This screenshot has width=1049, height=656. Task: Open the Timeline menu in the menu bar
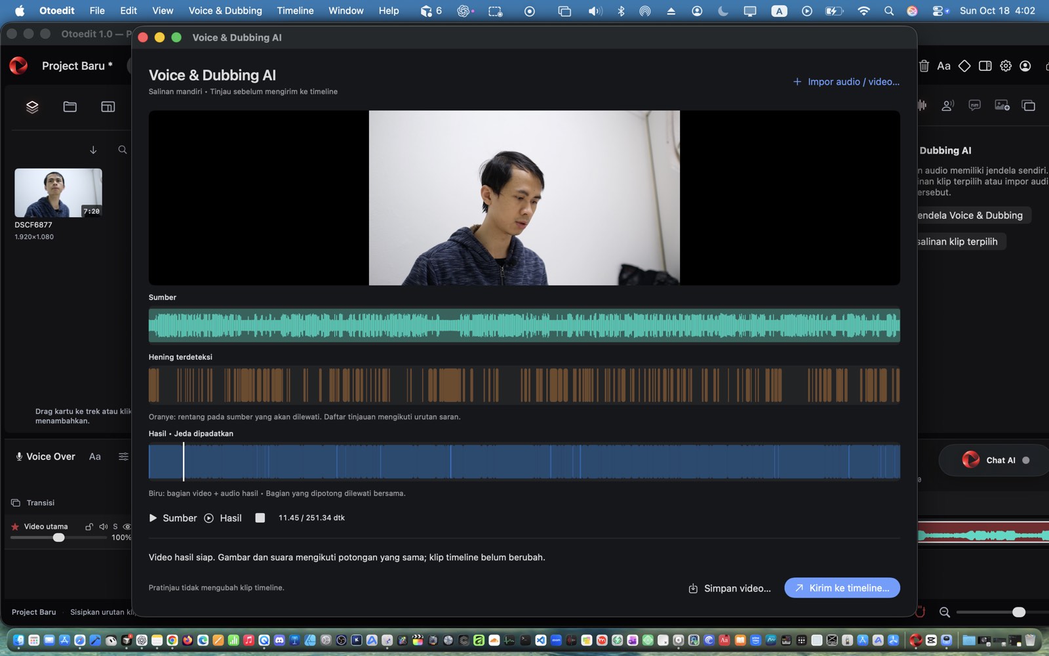295,10
